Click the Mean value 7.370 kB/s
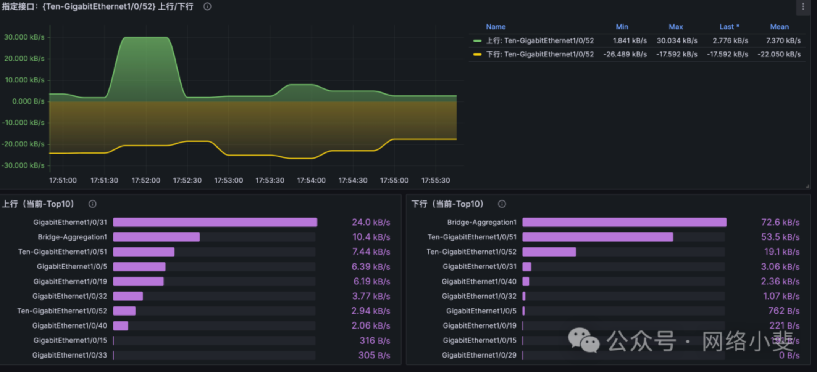The height and width of the screenshot is (372, 817). 783,41
